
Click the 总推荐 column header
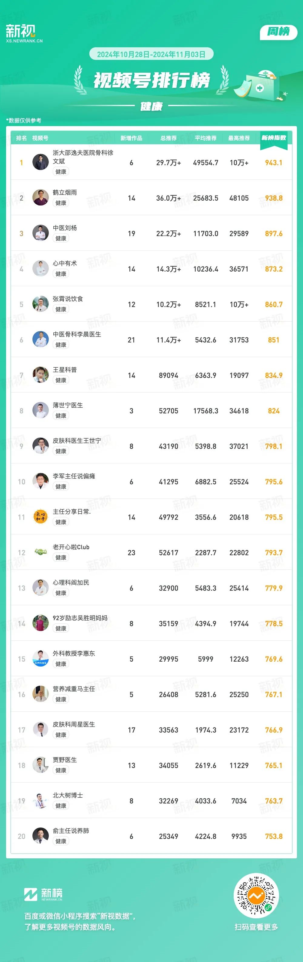pos(169,138)
